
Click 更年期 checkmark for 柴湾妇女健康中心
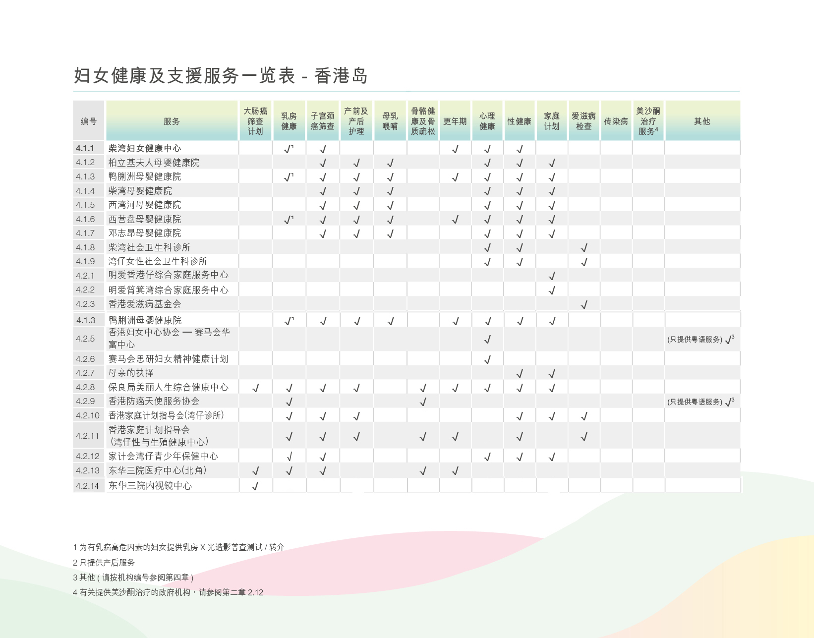point(455,149)
